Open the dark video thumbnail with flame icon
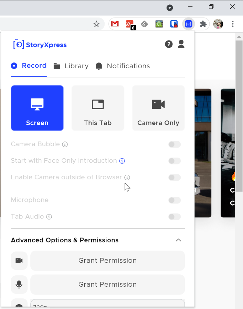The image size is (243, 309). 228,153
